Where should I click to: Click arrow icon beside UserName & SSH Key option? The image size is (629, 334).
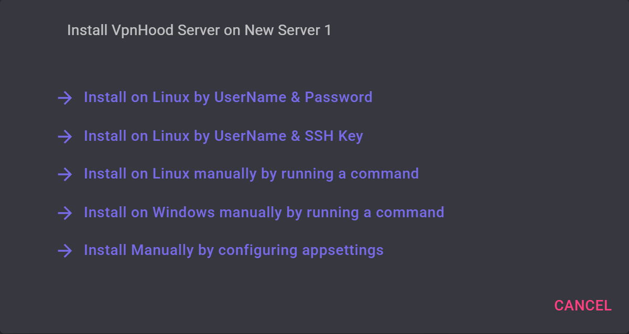[64, 137]
